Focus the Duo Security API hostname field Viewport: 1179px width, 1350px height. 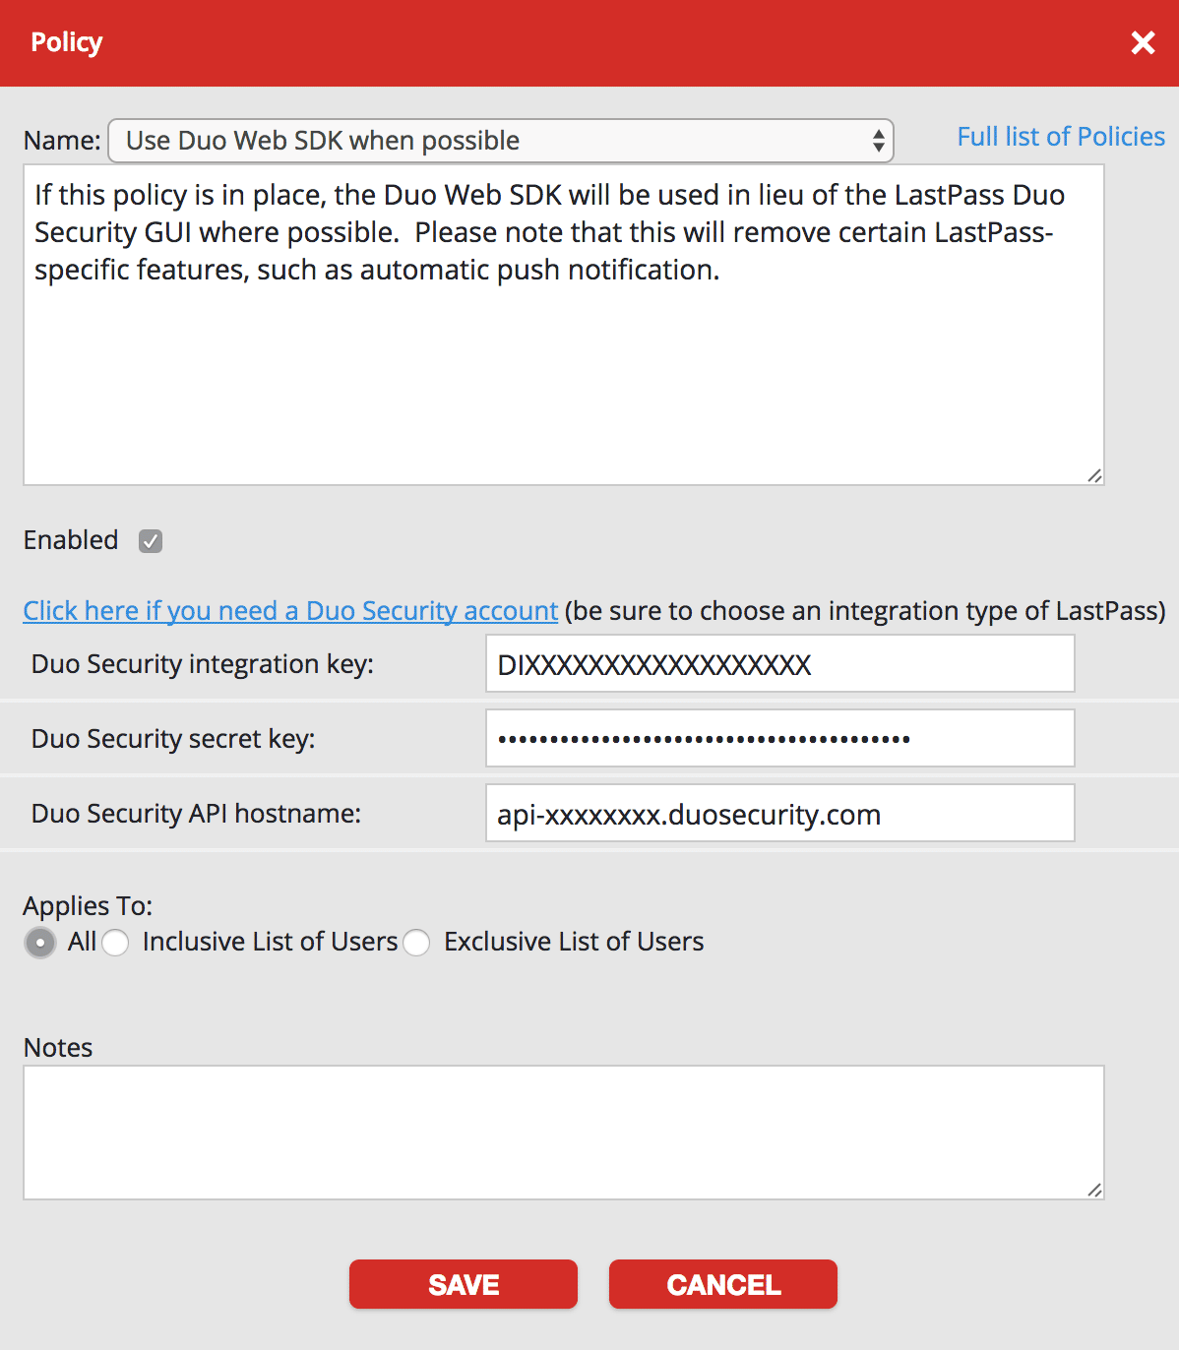tap(779, 814)
